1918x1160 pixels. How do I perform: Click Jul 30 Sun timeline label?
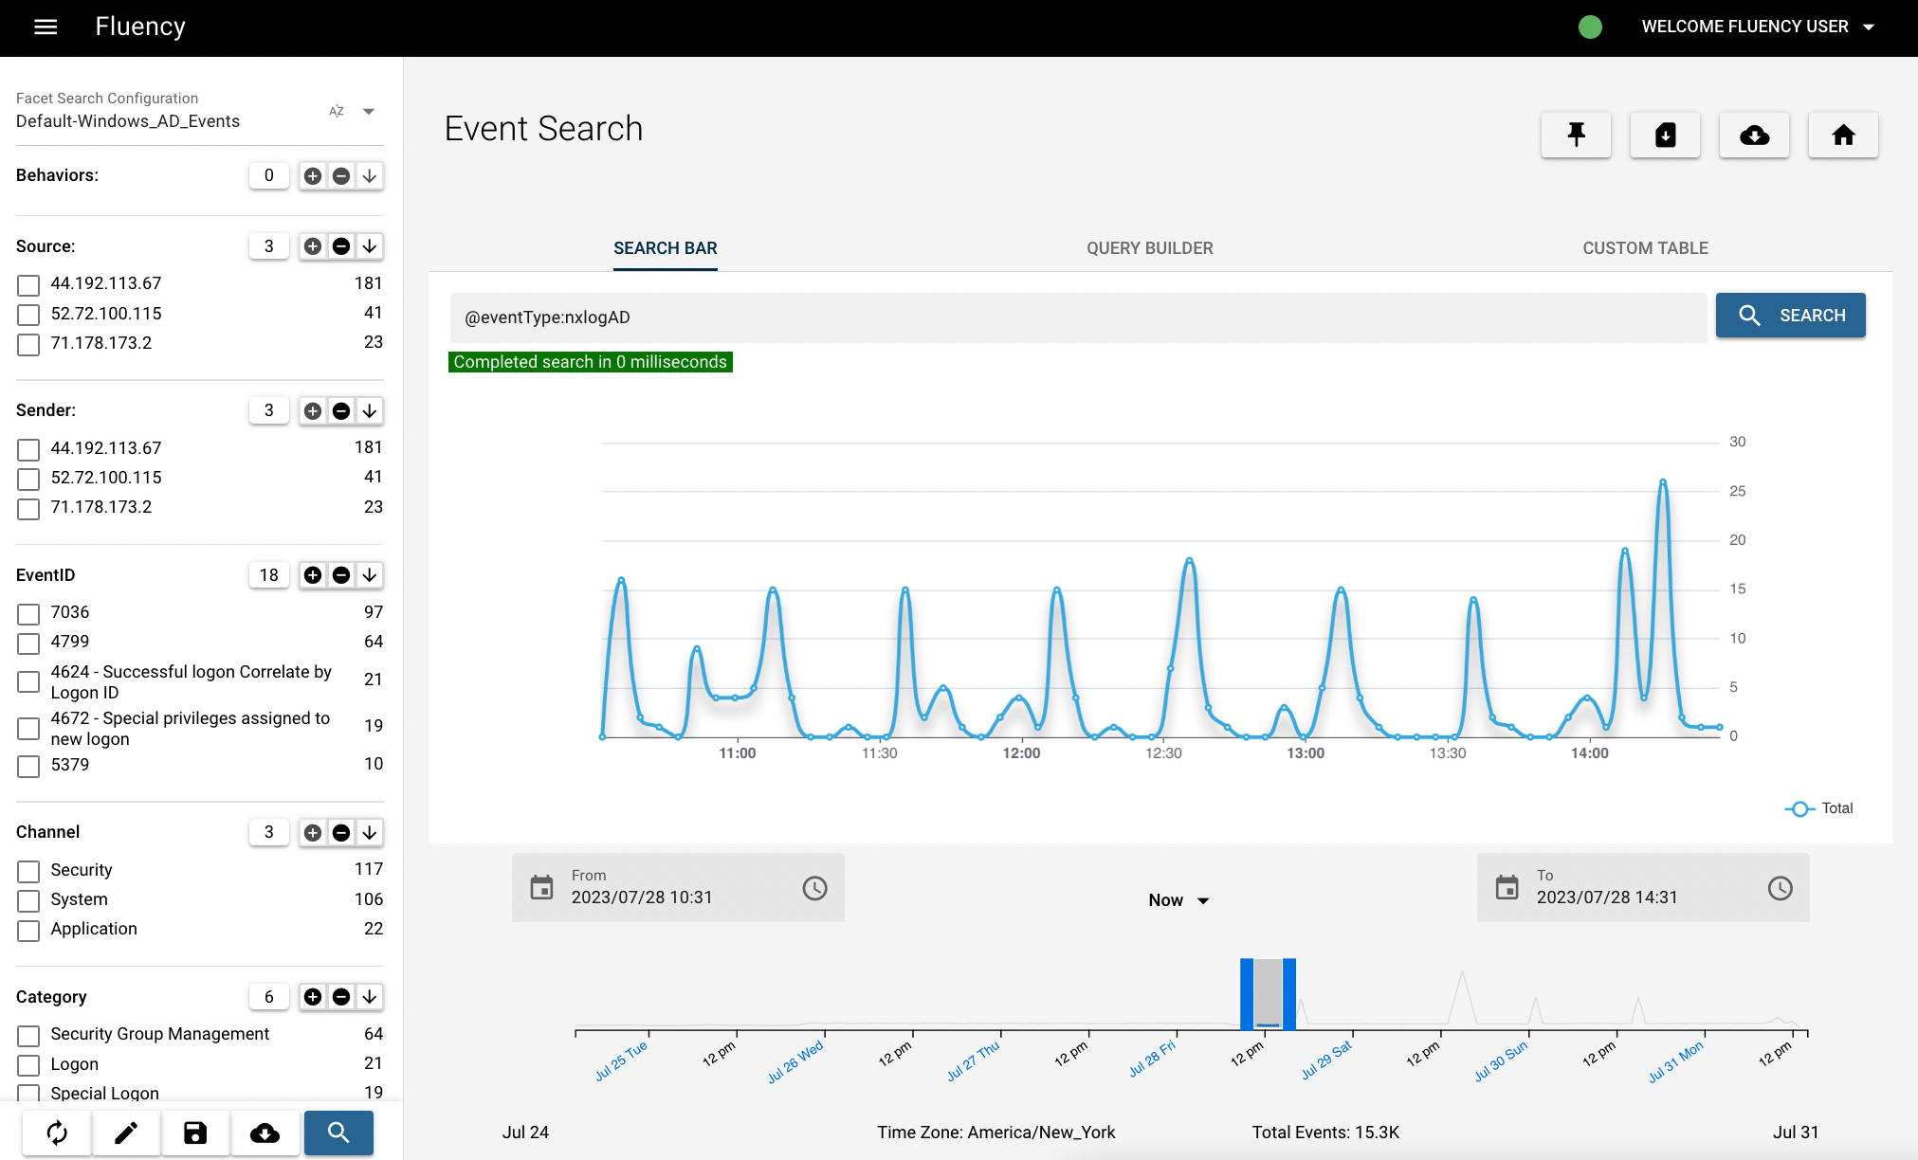1500,1061
